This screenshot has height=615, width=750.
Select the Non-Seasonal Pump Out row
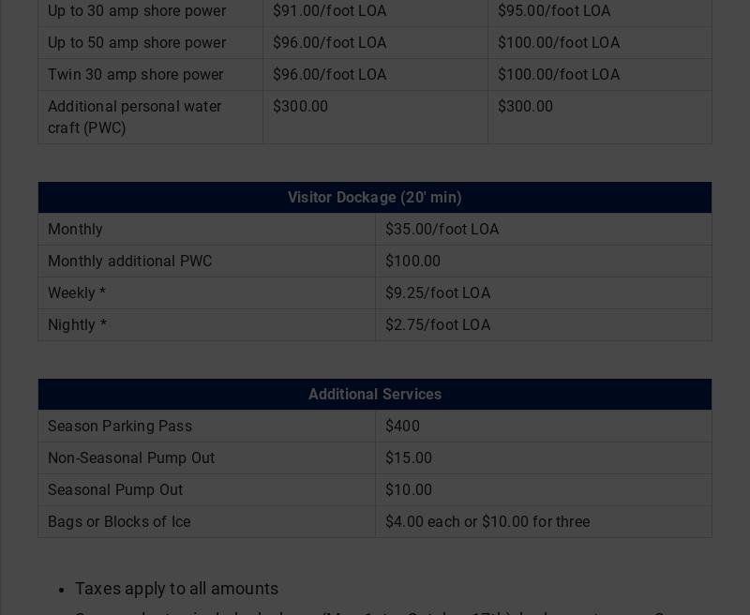pyautogui.click(x=131, y=458)
